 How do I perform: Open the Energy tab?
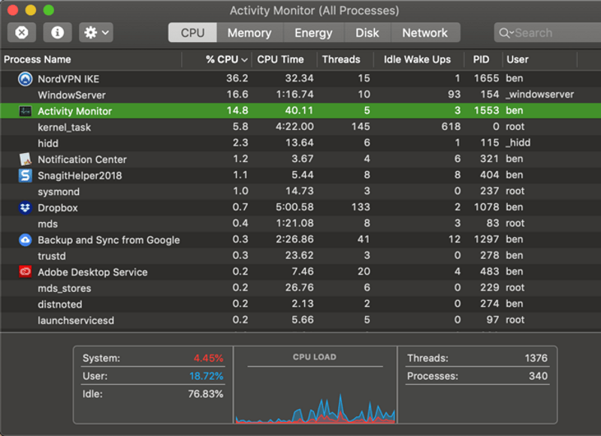pyautogui.click(x=313, y=32)
